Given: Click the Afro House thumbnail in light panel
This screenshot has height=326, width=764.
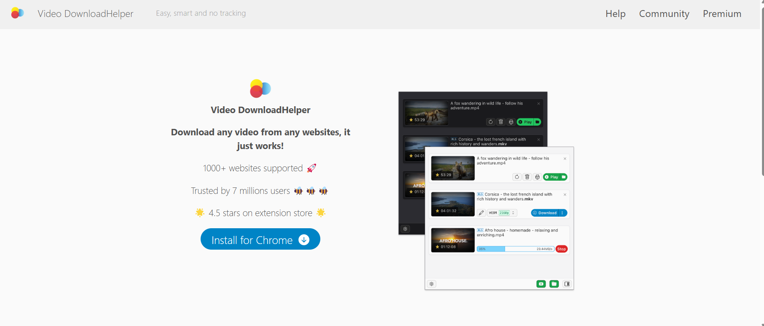Looking at the screenshot, I should tap(453, 240).
